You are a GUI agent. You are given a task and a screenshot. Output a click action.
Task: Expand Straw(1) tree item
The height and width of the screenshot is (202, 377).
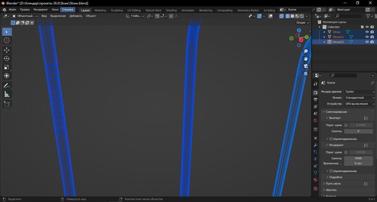(325, 37)
